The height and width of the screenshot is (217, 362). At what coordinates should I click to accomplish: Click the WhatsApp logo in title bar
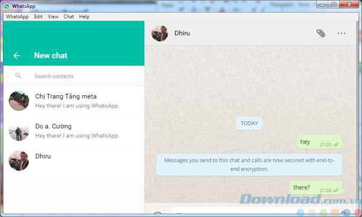pos(7,6)
